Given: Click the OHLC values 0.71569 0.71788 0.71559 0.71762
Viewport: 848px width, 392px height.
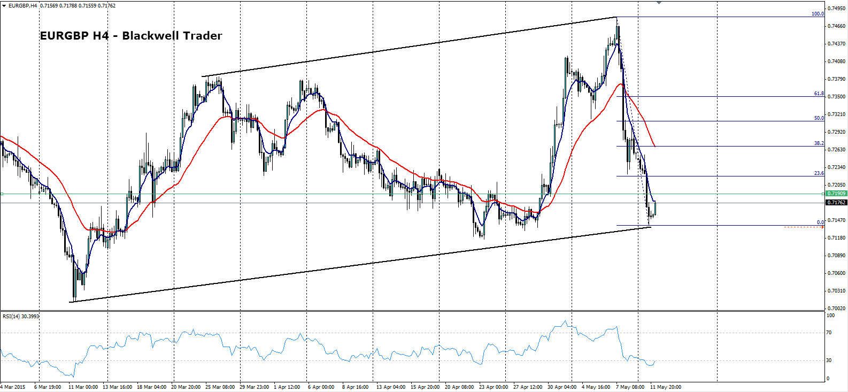Looking at the screenshot, I should tap(77, 6).
